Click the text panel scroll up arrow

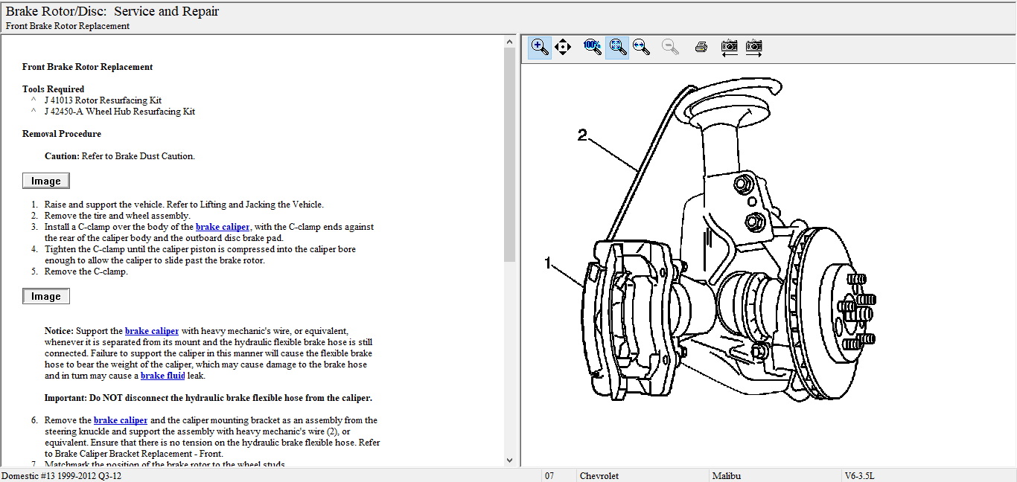510,41
